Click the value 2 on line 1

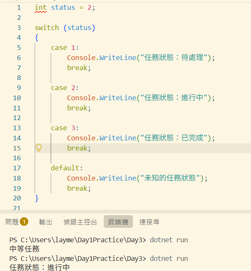click(89, 8)
